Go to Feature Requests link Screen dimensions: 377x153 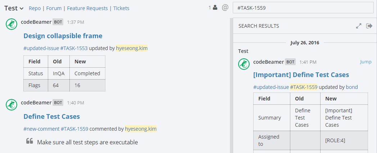tap(87, 8)
